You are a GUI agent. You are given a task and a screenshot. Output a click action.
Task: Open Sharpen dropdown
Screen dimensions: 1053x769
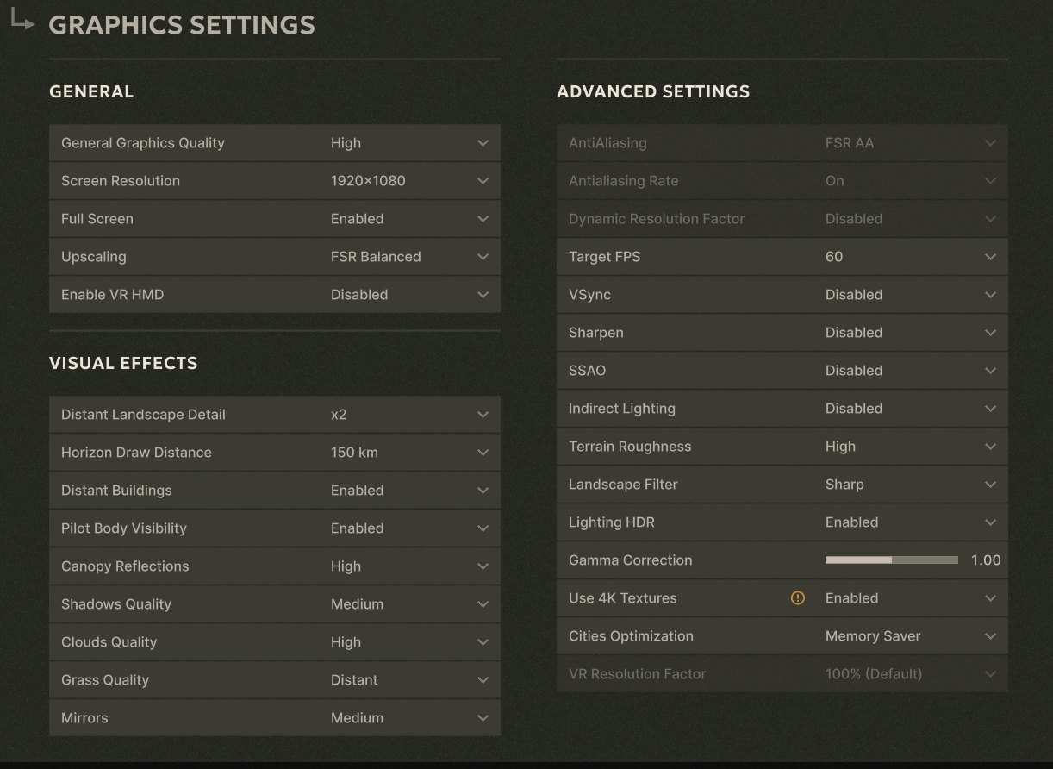[782, 333]
